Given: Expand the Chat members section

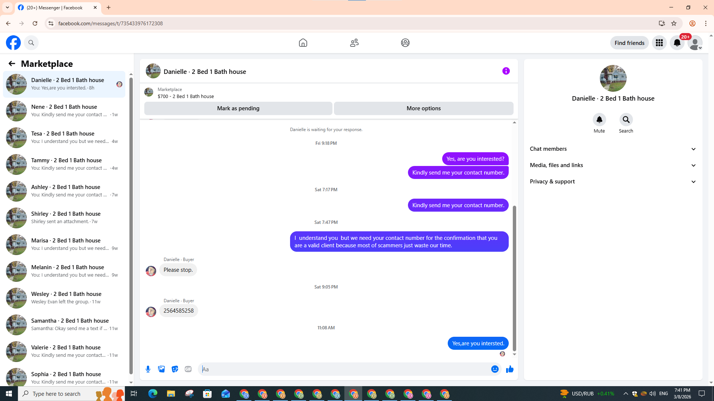Looking at the screenshot, I should coord(612,149).
